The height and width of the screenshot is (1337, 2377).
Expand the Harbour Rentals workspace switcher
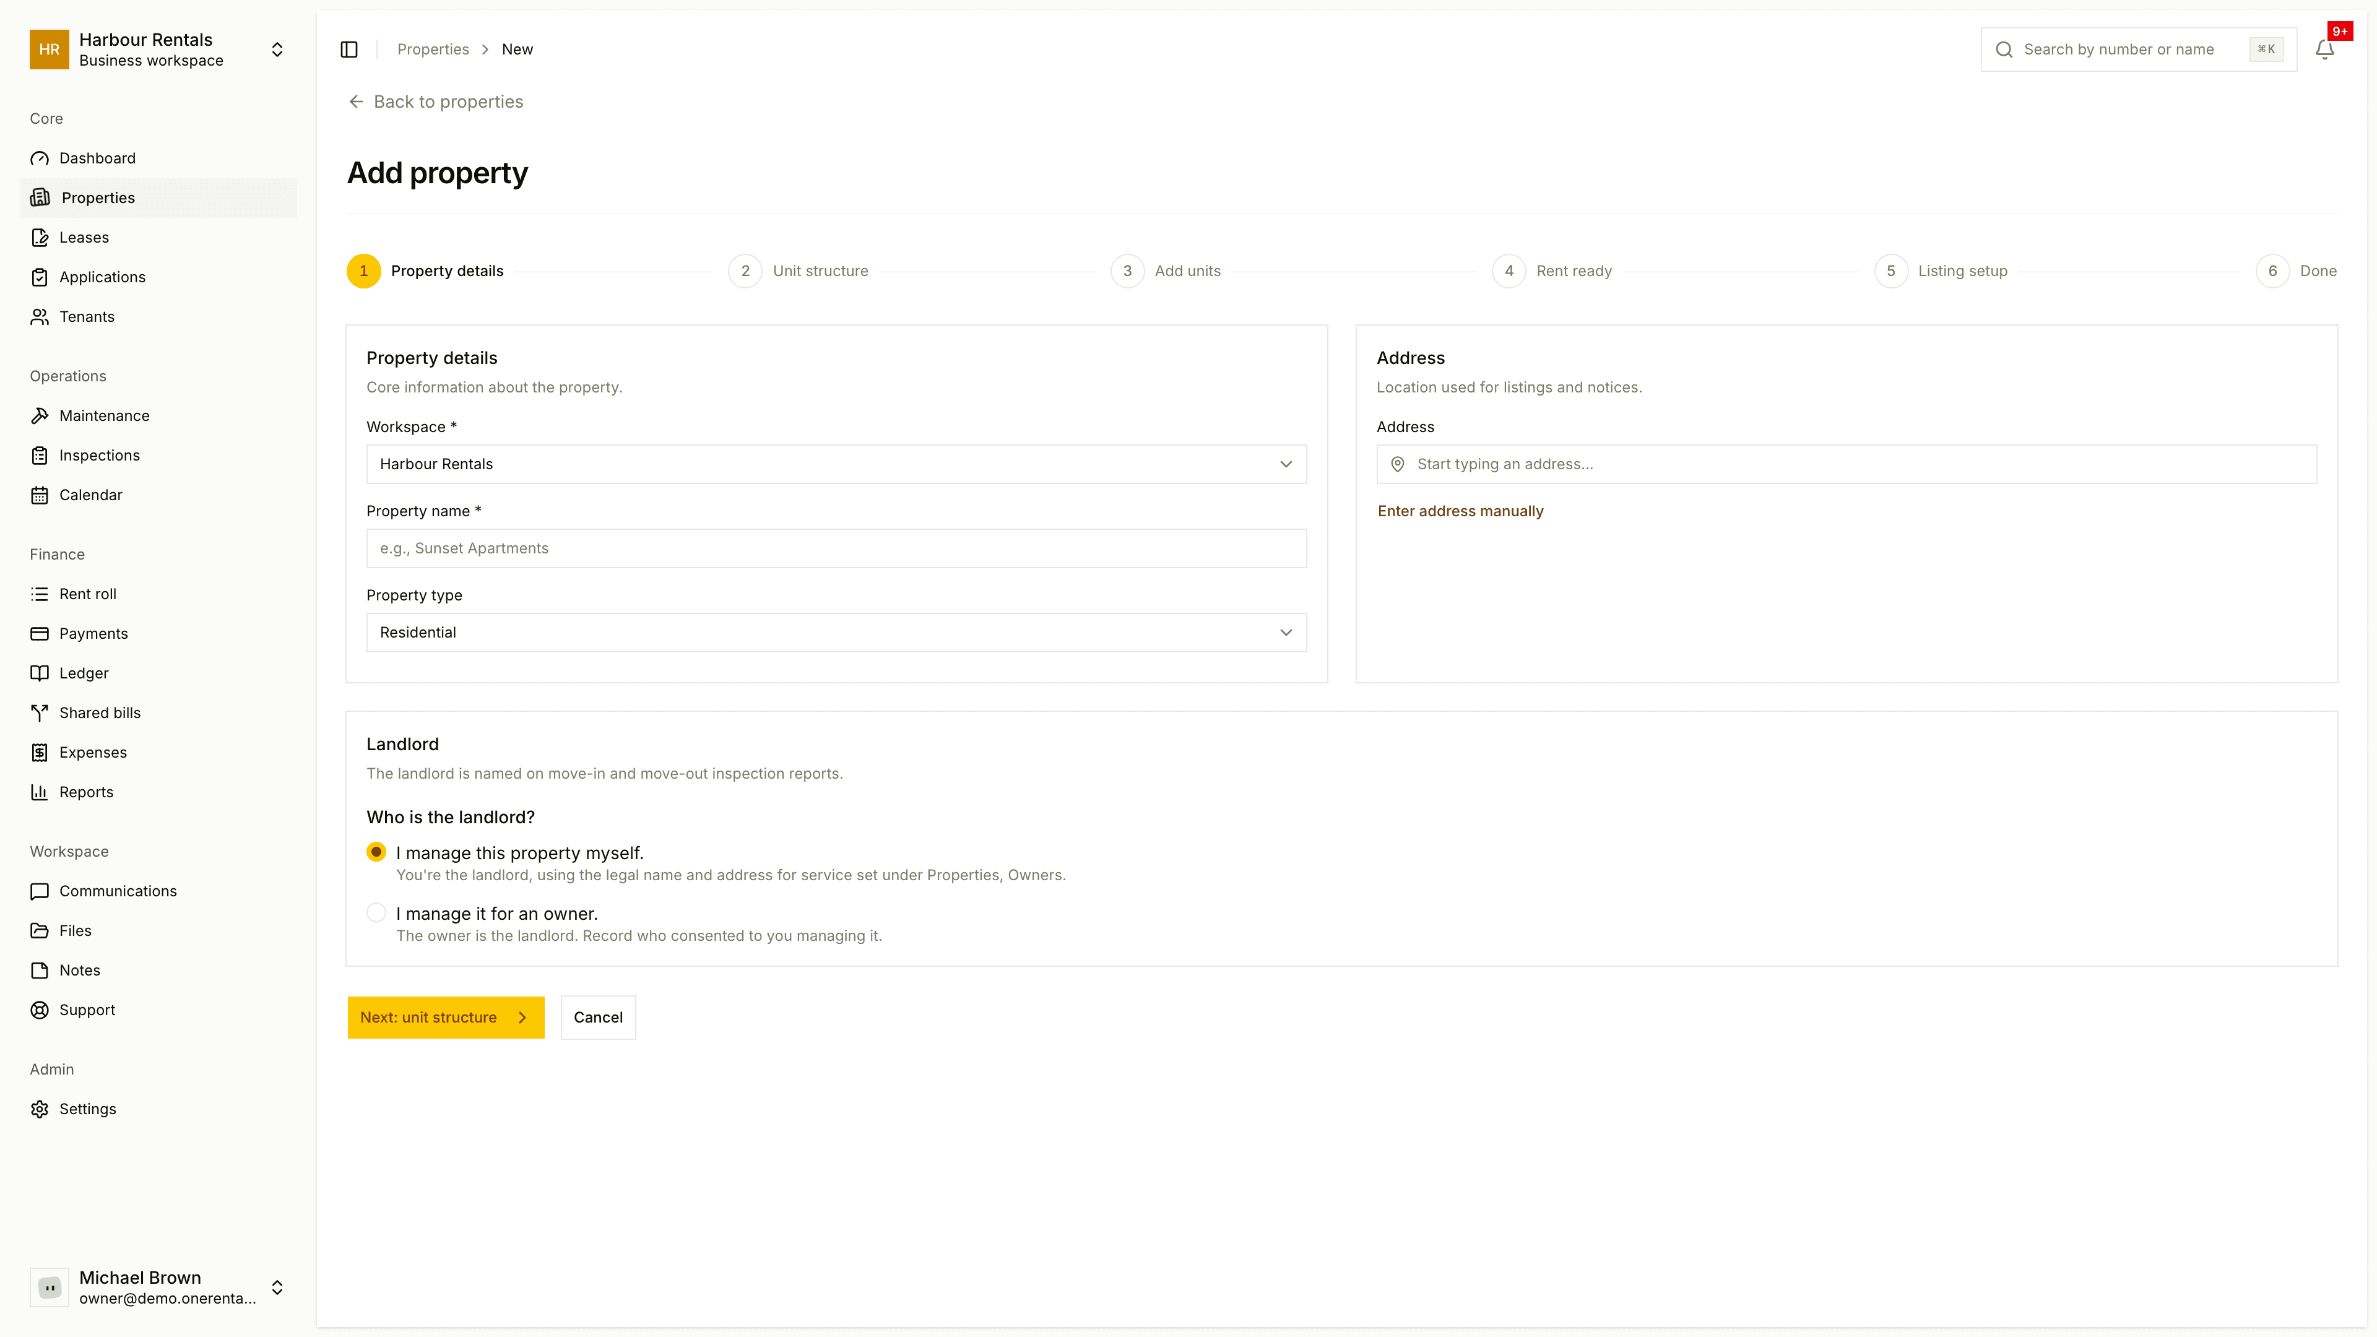(x=158, y=50)
